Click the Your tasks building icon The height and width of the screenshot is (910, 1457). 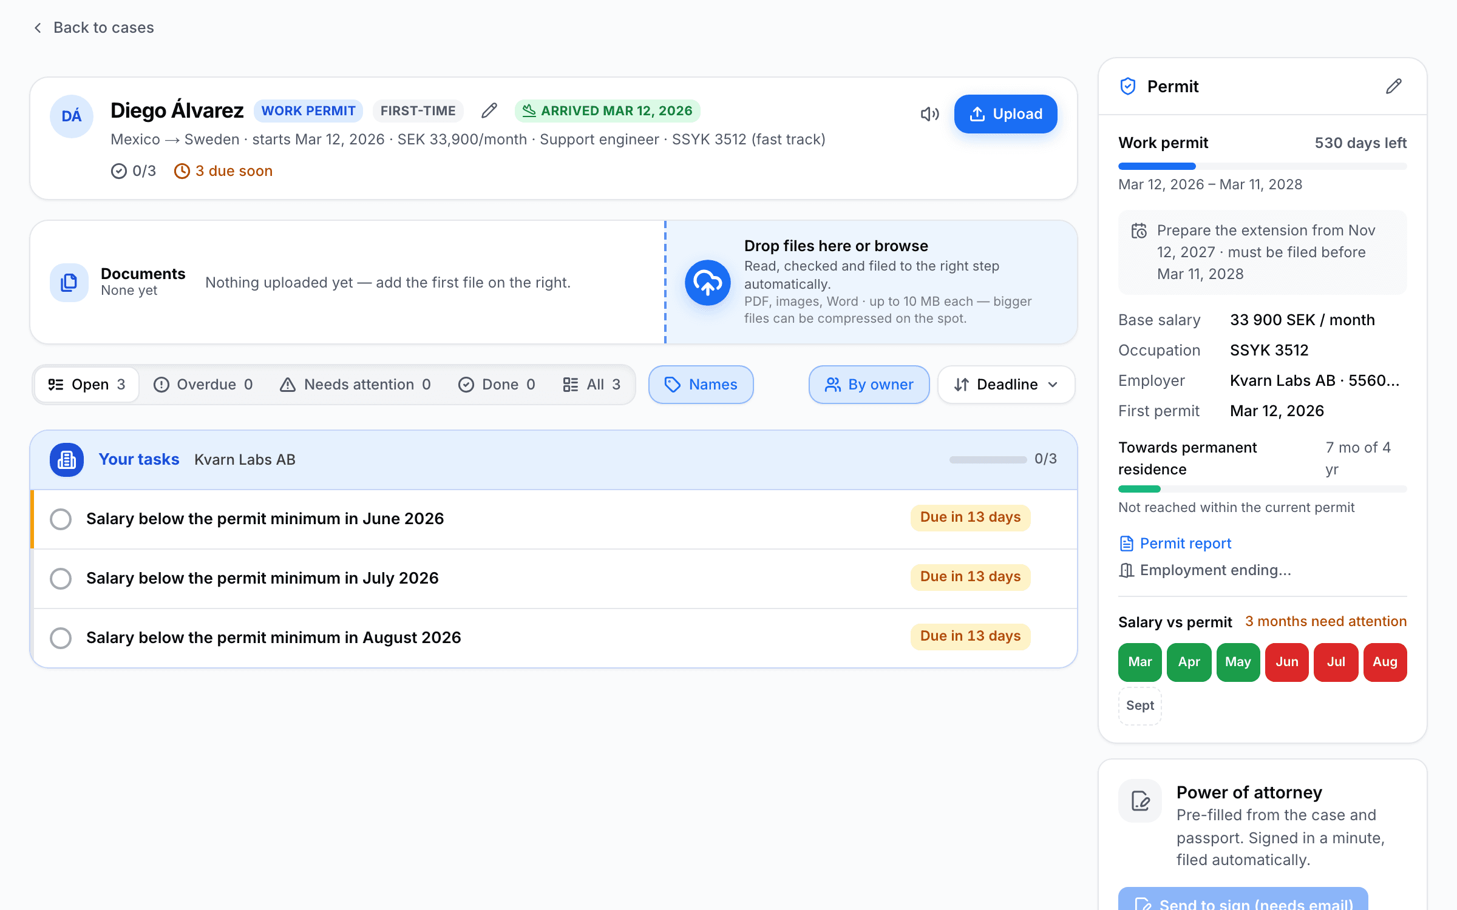(67, 460)
